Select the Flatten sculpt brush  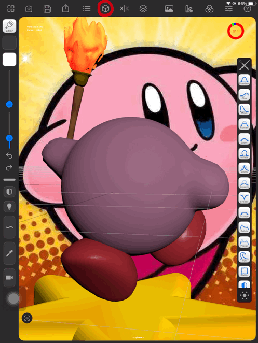tap(244, 124)
